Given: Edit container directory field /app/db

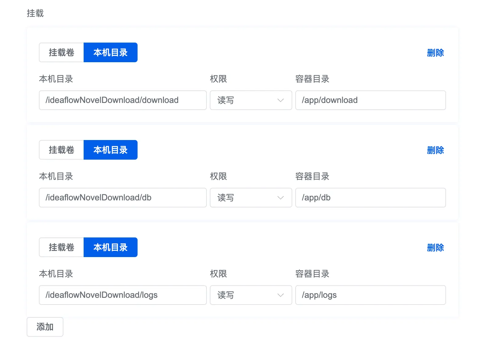Looking at the screenshot, I should pyautogui.click(x=371, y=198).
